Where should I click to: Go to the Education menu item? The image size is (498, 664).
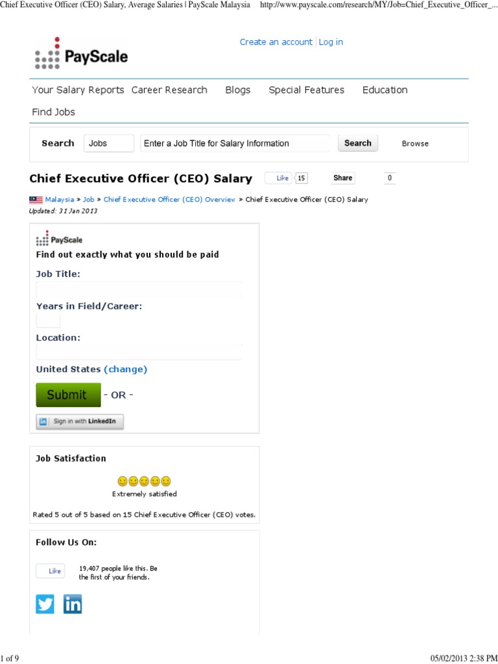[x=385, y=90]
